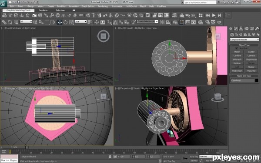
Task: Open the Modify panel tab icon
Action: pyautogui.click(x=236, y=29)
